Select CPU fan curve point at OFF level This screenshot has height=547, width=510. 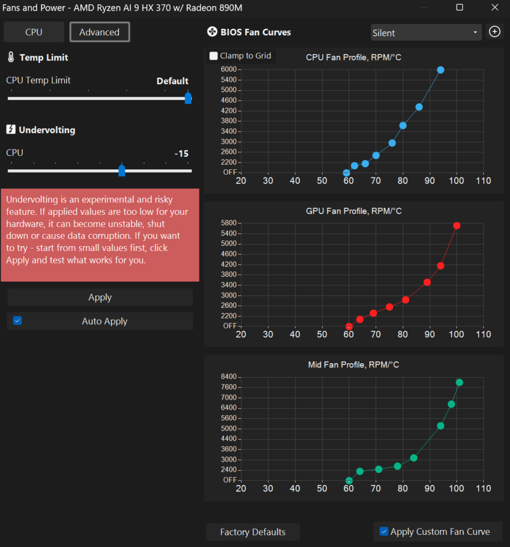pos(346,173)
